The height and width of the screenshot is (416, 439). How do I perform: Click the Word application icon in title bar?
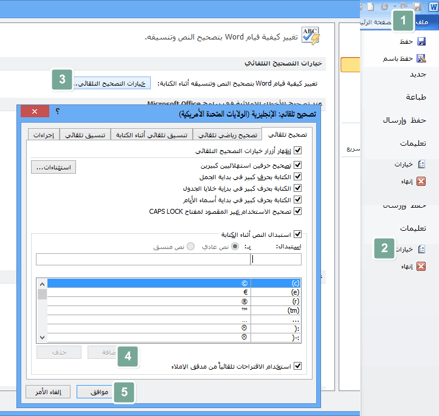coord(433,7)
